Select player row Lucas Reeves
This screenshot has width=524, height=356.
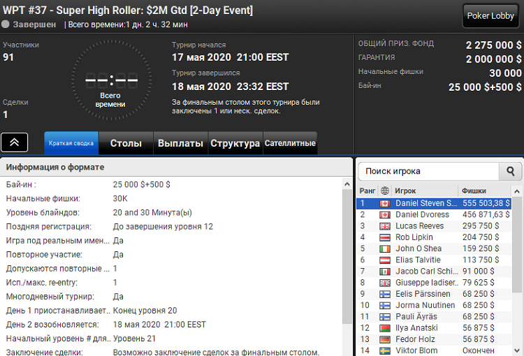coord(434,226)
